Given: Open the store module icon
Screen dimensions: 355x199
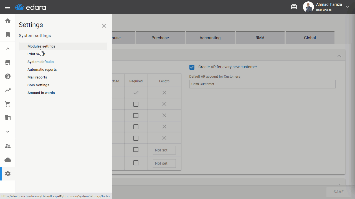Looking at the screenshot, I should point(8,62).
